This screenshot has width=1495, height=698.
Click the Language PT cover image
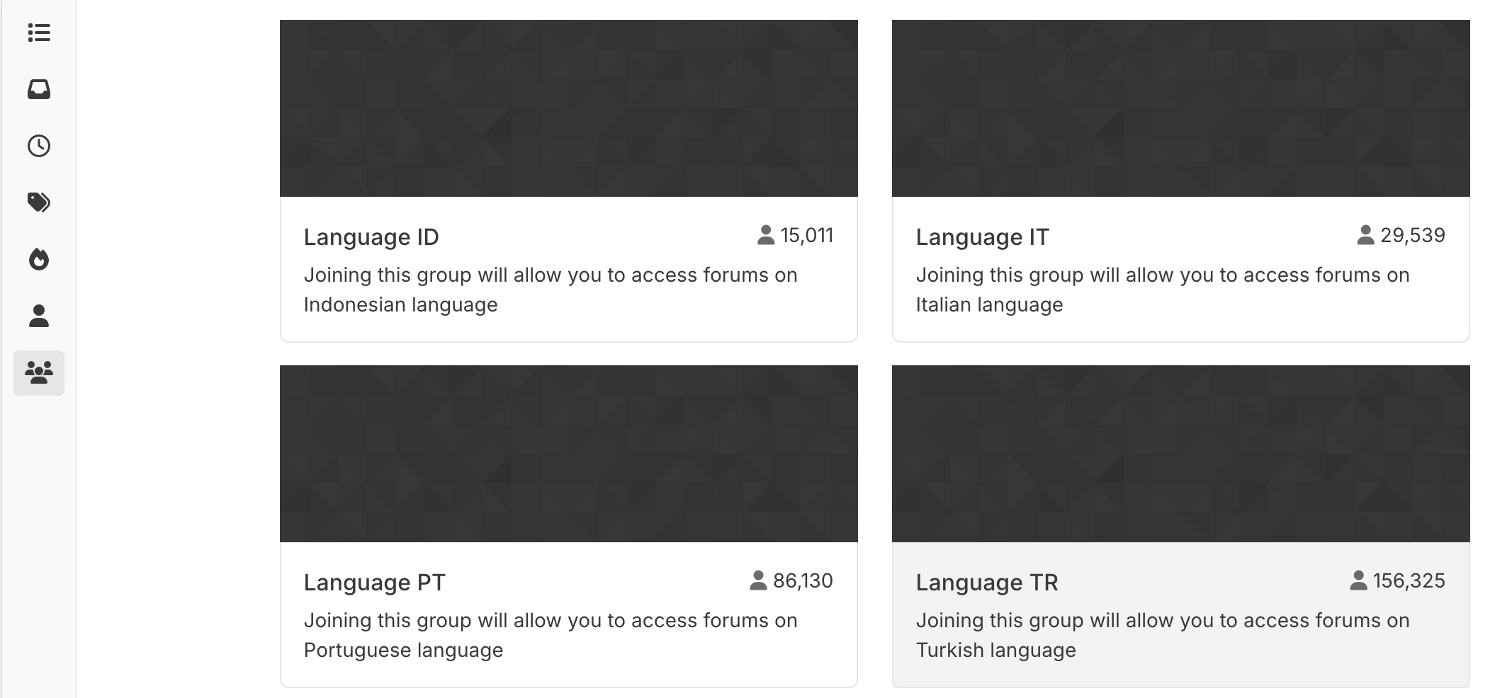(x=568, y=454)
